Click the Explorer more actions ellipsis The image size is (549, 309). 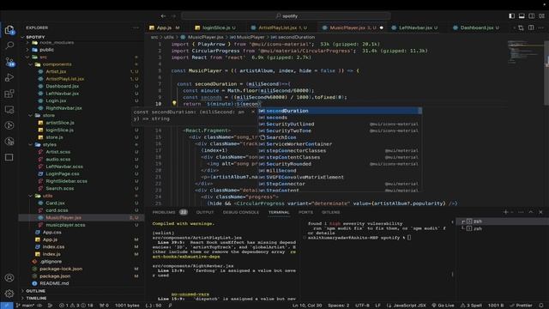pos(136,27)
